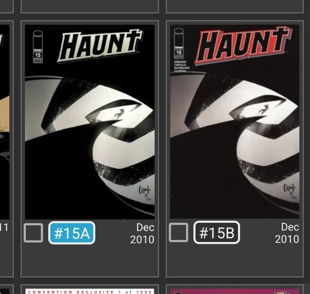Image resolution: width=310 pixels, height=294 pixels.
Task: Click the issue number 15 box on #15B cover
Action: 179,53
